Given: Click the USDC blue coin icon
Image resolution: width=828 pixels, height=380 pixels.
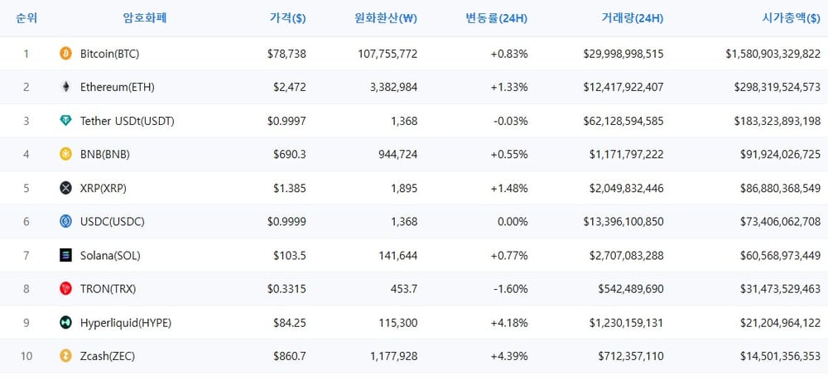Looking at the screenshot, I should tap(65, 222).
